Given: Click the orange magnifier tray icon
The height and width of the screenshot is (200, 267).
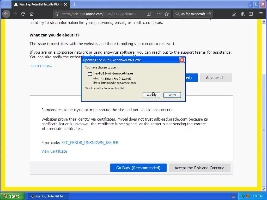Looking at the screenshot, I should point(248,196).
